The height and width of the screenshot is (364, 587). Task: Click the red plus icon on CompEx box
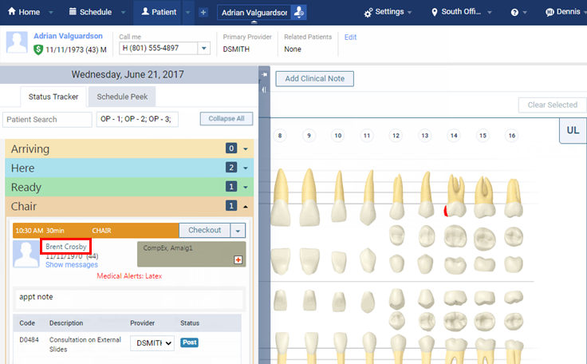tap(238, 259)
